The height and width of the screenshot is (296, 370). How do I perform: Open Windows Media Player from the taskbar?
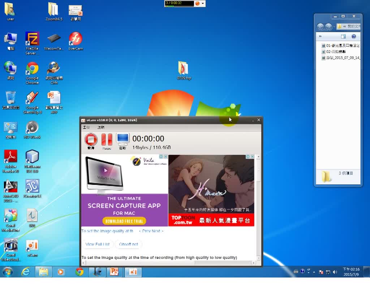[61, 272]
